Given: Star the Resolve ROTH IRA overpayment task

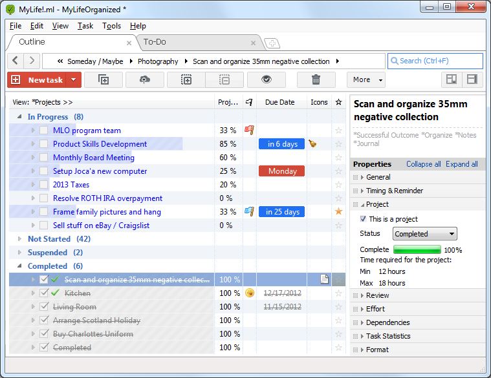Looking at the screenshot, I should 338,198.
